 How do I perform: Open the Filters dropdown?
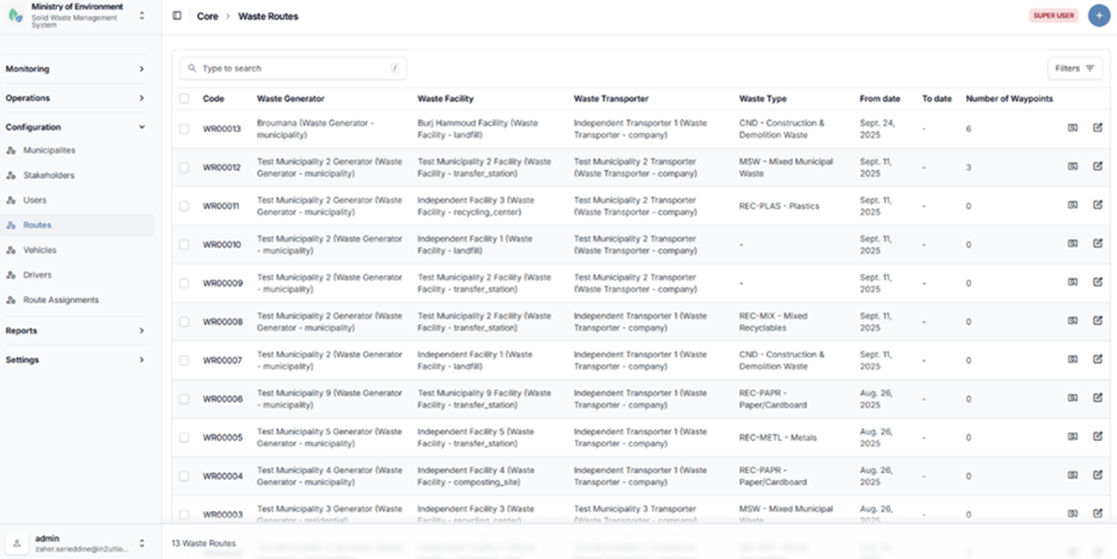tap(1075, 69)
